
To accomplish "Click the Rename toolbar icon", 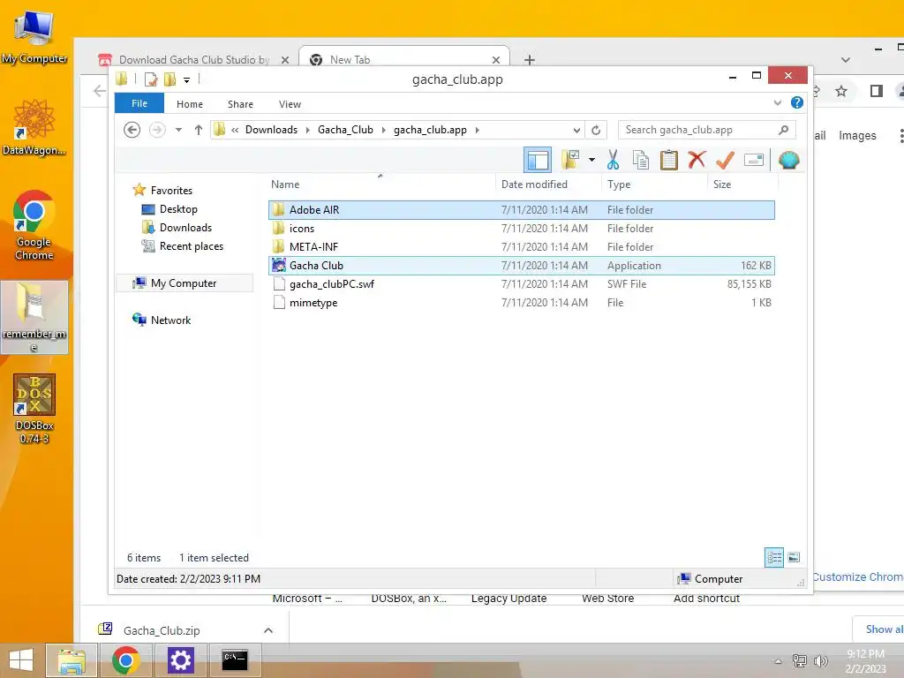I will click(754, 160).
